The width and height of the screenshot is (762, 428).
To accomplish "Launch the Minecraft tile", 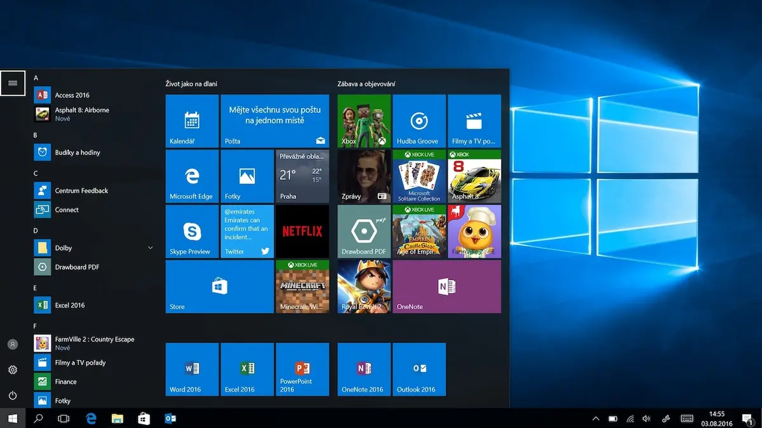I will [x=302, y=287].
